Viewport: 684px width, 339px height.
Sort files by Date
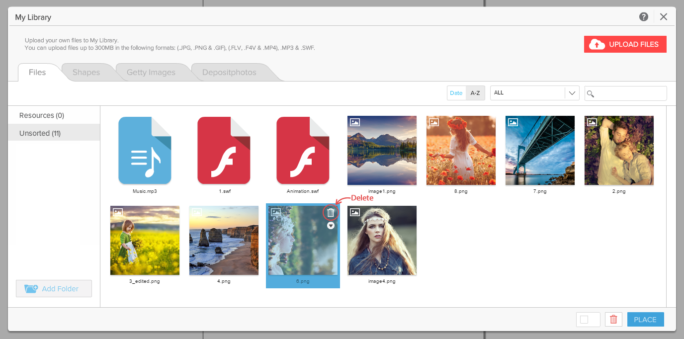click(456, 93)
